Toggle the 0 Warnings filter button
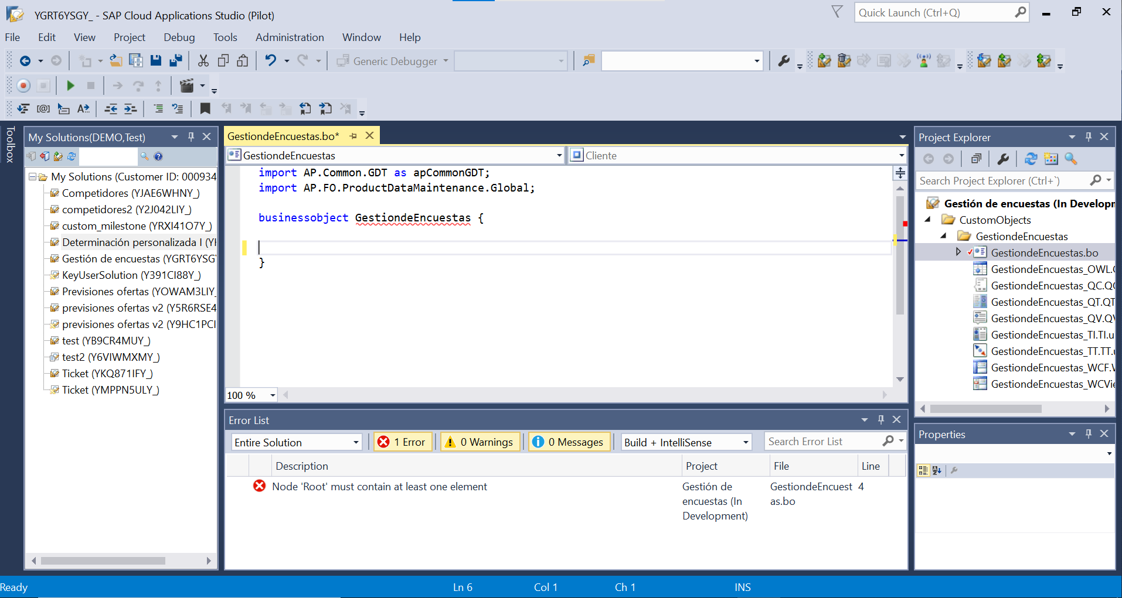This screenshot has height=598, width=1122. coord(480,442)
